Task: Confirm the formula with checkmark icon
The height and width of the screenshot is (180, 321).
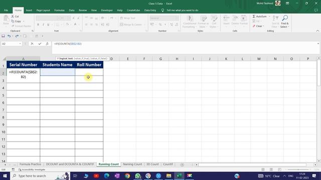Action: click(x=40, y=43)
